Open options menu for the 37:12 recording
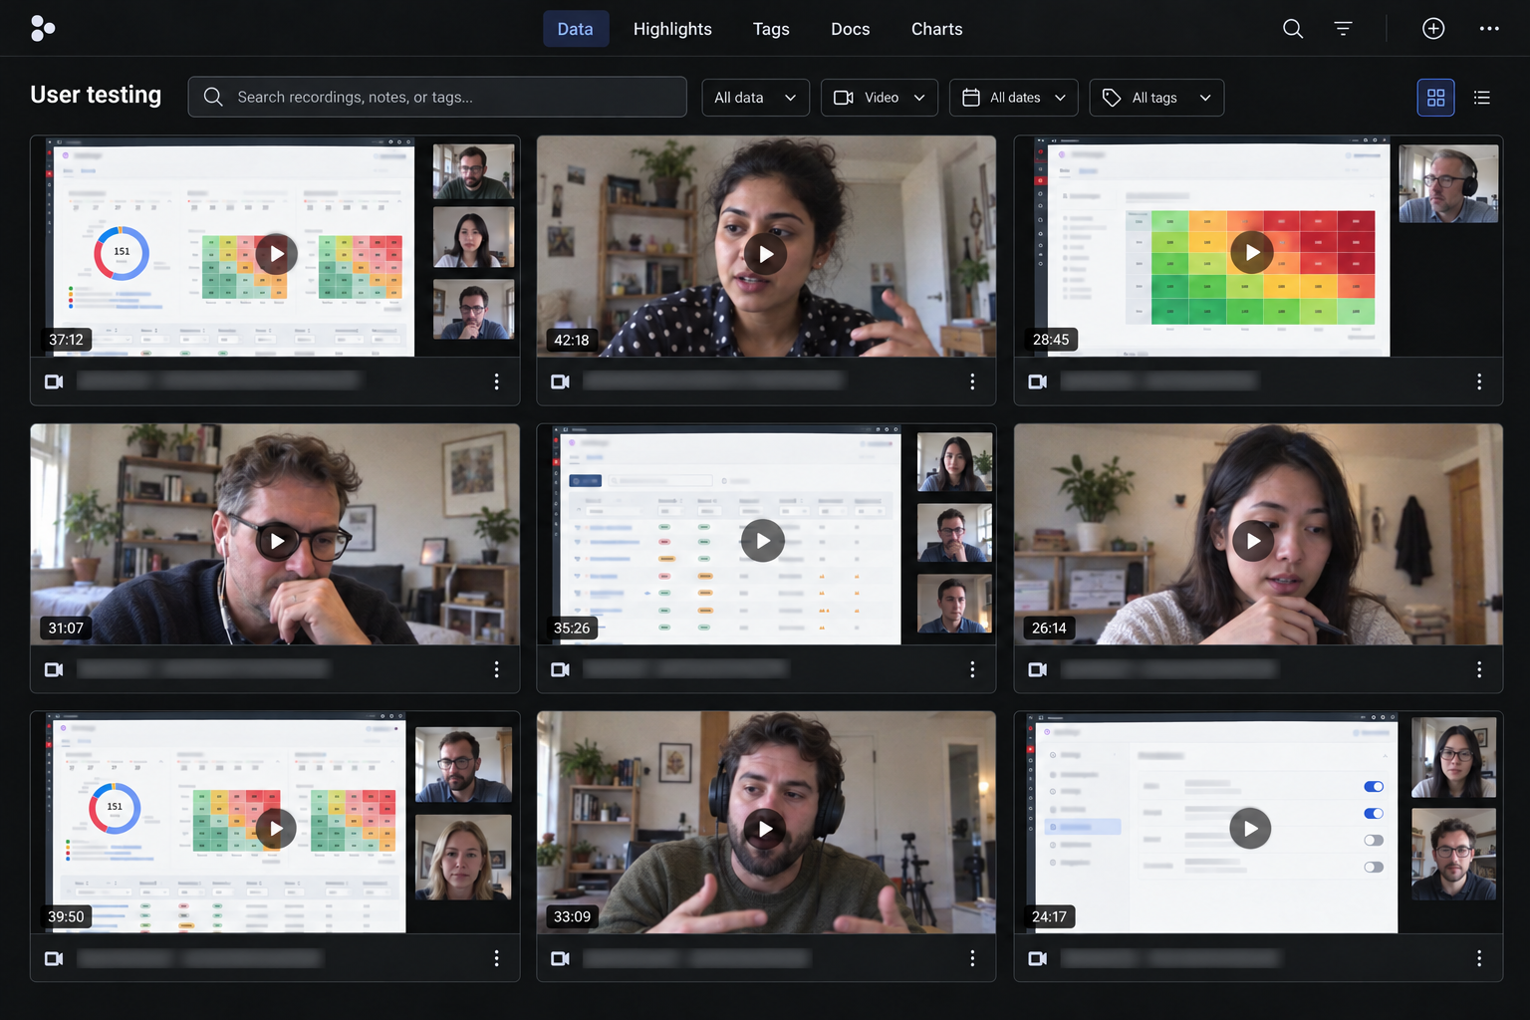The height and width of the screenshot is (1020, 1530). (x=496, y=382)
